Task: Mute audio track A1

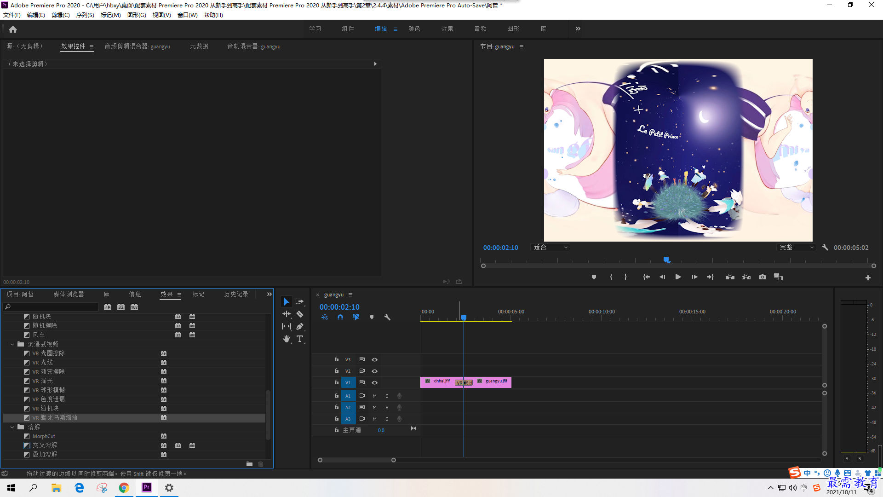Action: pyautogui.click(x=374, y=396)
